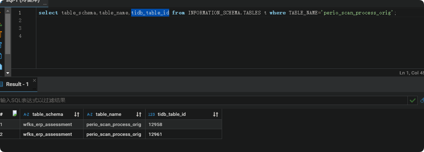424x152 pixels.
Task: Click the row-number column document icon
Action: pos(15,113)
